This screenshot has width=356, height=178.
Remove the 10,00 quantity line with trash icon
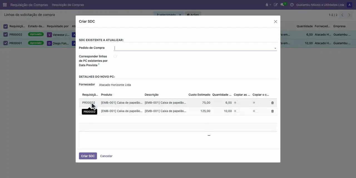[x=272, y=111]
